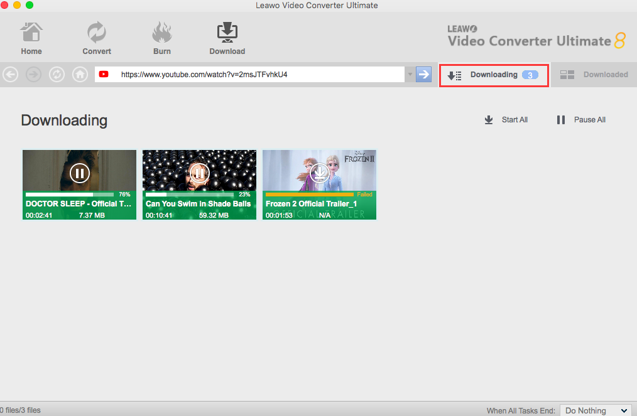Click the blue badge showing 3

click(x=530, y=75)
